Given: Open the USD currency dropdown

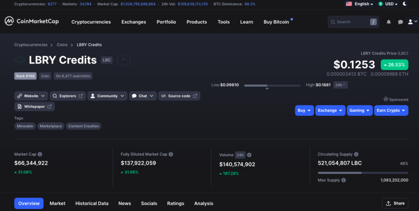Looking at the screenshot, I should coord(388,4).
